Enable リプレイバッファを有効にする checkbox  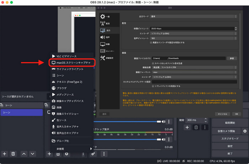coord(153,86)
